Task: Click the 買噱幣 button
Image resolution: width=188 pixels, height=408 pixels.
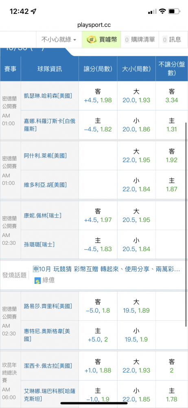Action: pyautogui.click(x=102, y=40)
